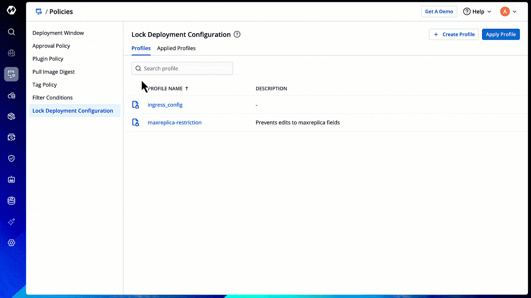Sort by Profile Name column arrow
Image resolution: width=531 pixels, height=298 pixels.
point(187,88)
